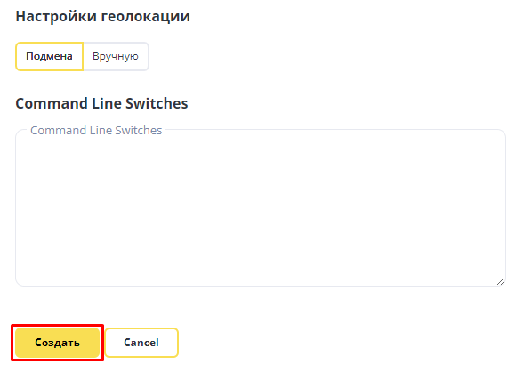Click the Создать button

(x=57, y=343)
